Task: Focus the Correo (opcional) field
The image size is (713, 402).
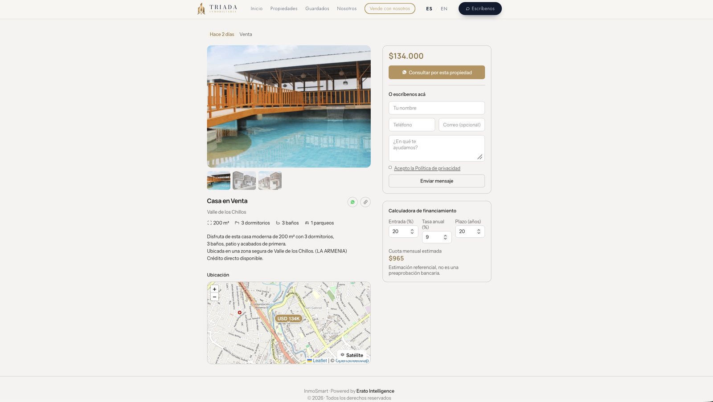Action: point(462,125)
